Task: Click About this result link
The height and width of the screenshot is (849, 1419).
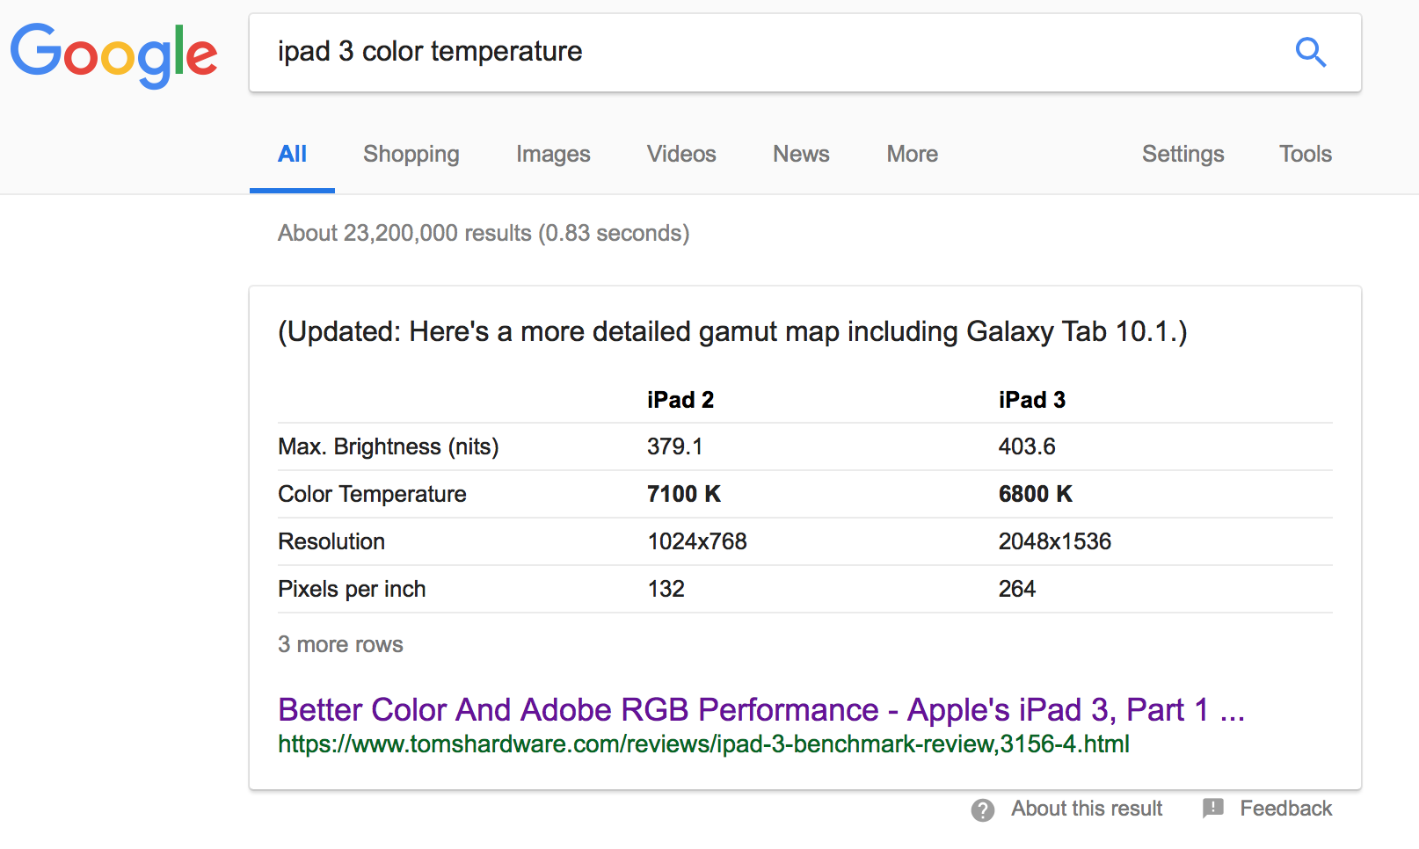Action: [x=1087, y=809]
